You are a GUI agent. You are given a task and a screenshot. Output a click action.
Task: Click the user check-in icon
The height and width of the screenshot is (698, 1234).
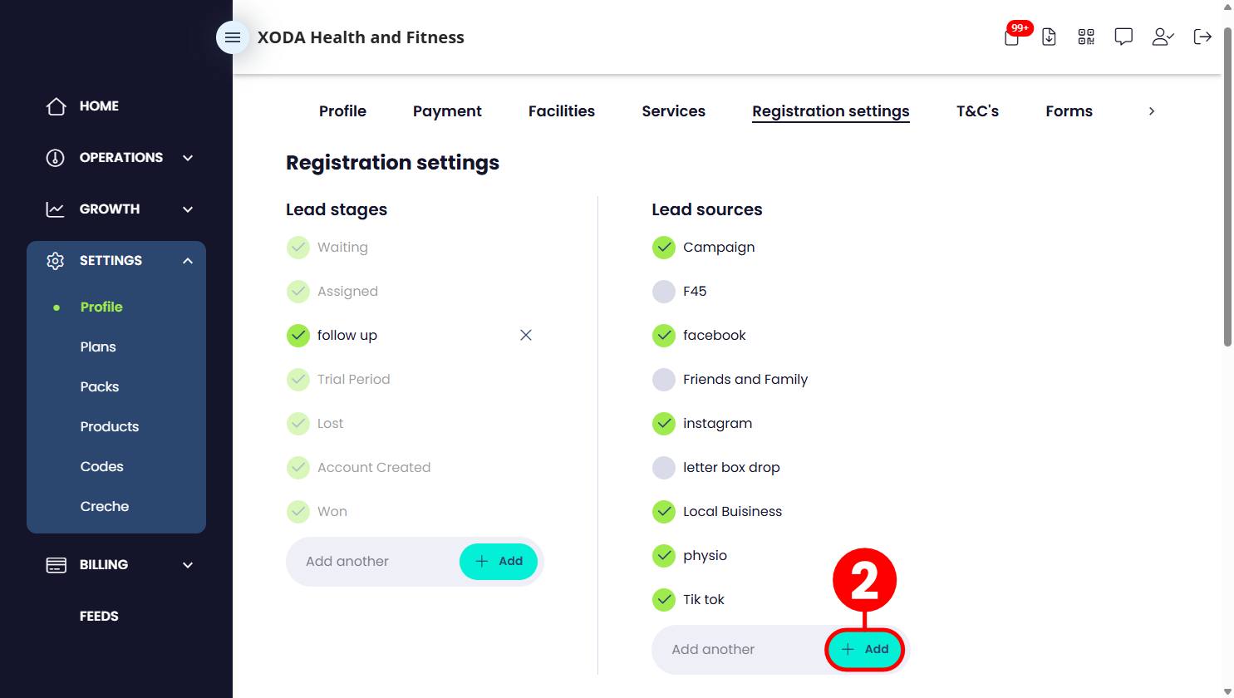point(1163,37)
